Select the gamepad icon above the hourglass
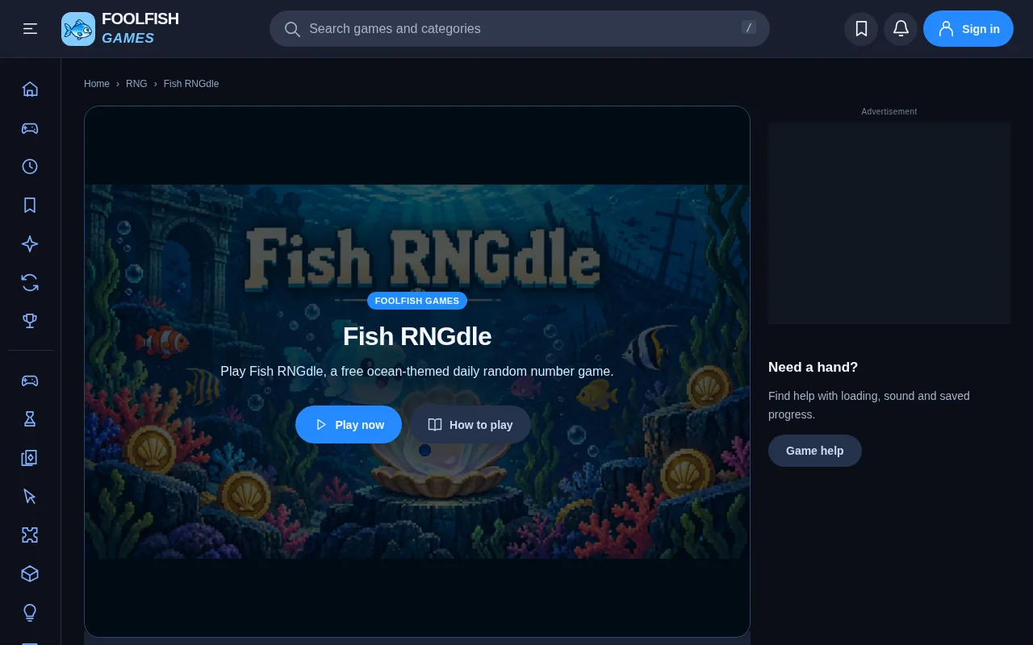The width and height of the screenshot is (1033, 645). [30, 380]
